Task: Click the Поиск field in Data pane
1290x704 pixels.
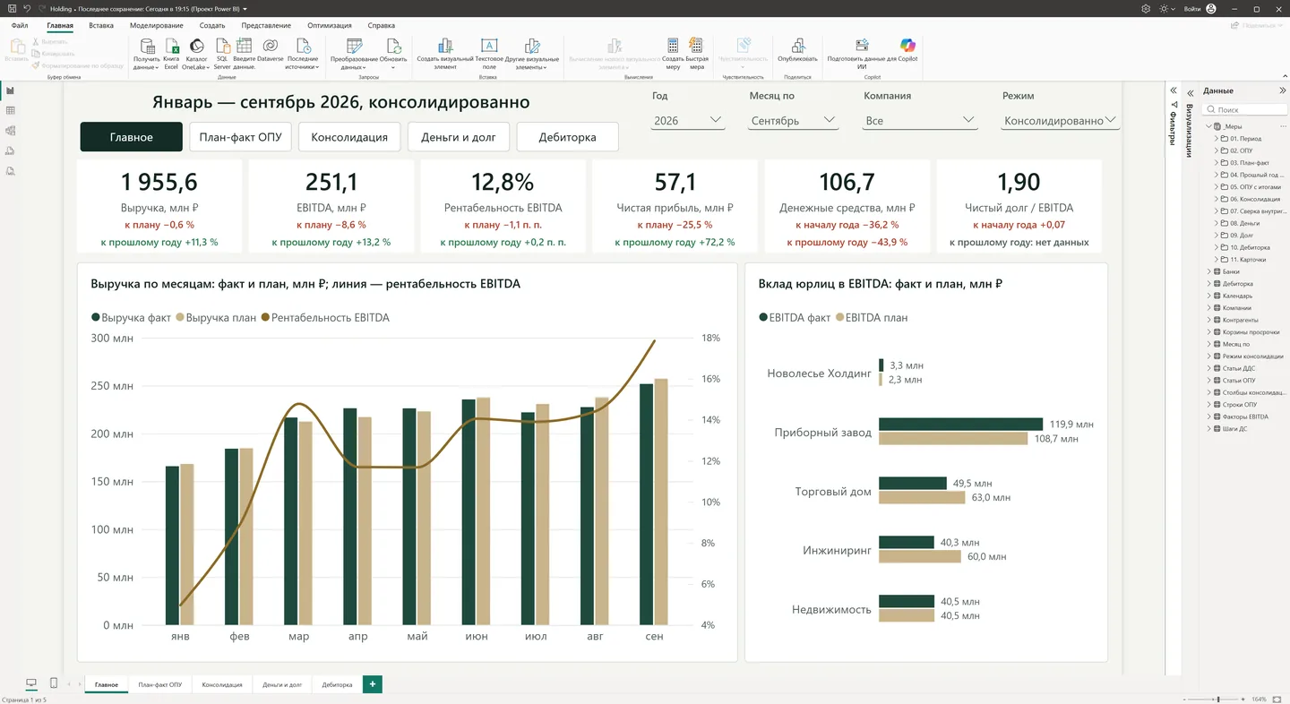Action: (1243, 109)
